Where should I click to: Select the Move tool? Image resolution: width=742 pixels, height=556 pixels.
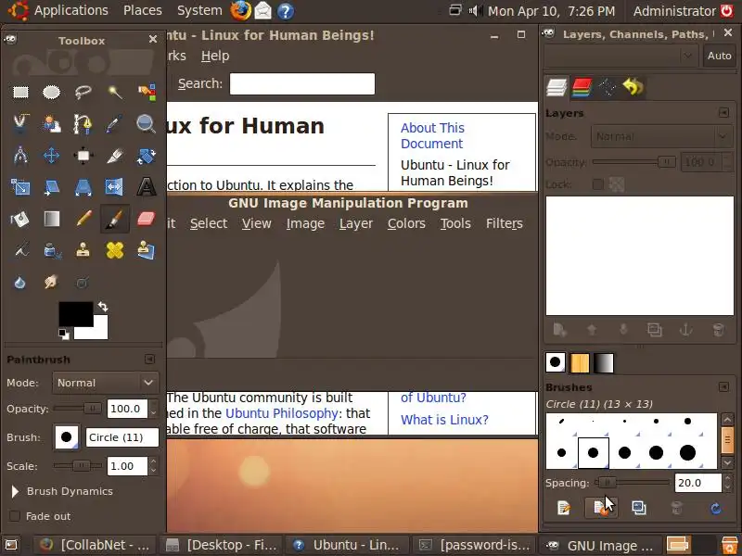[x=52, y=156]
